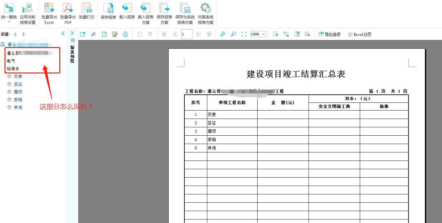Click 保存为系统报表方案 icon
Viewport: 442px width, 223px height.
click(x=185, y=13)
